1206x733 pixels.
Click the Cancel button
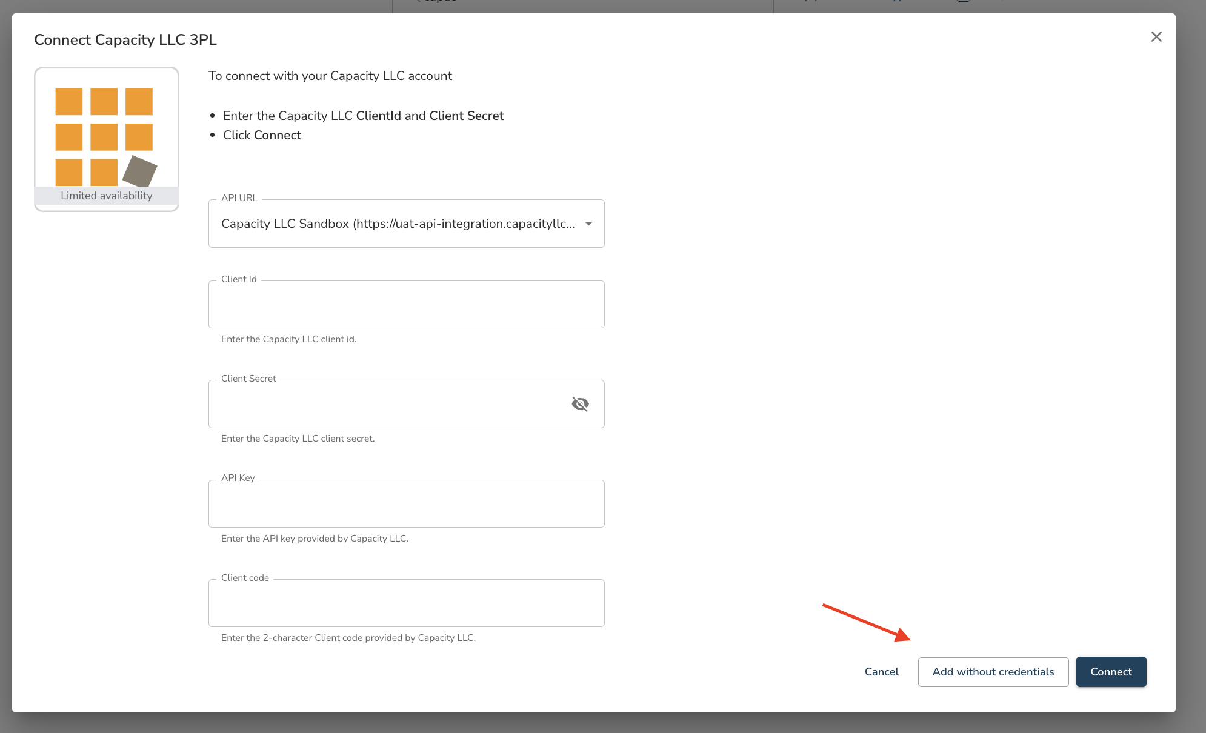click(881, 672)
